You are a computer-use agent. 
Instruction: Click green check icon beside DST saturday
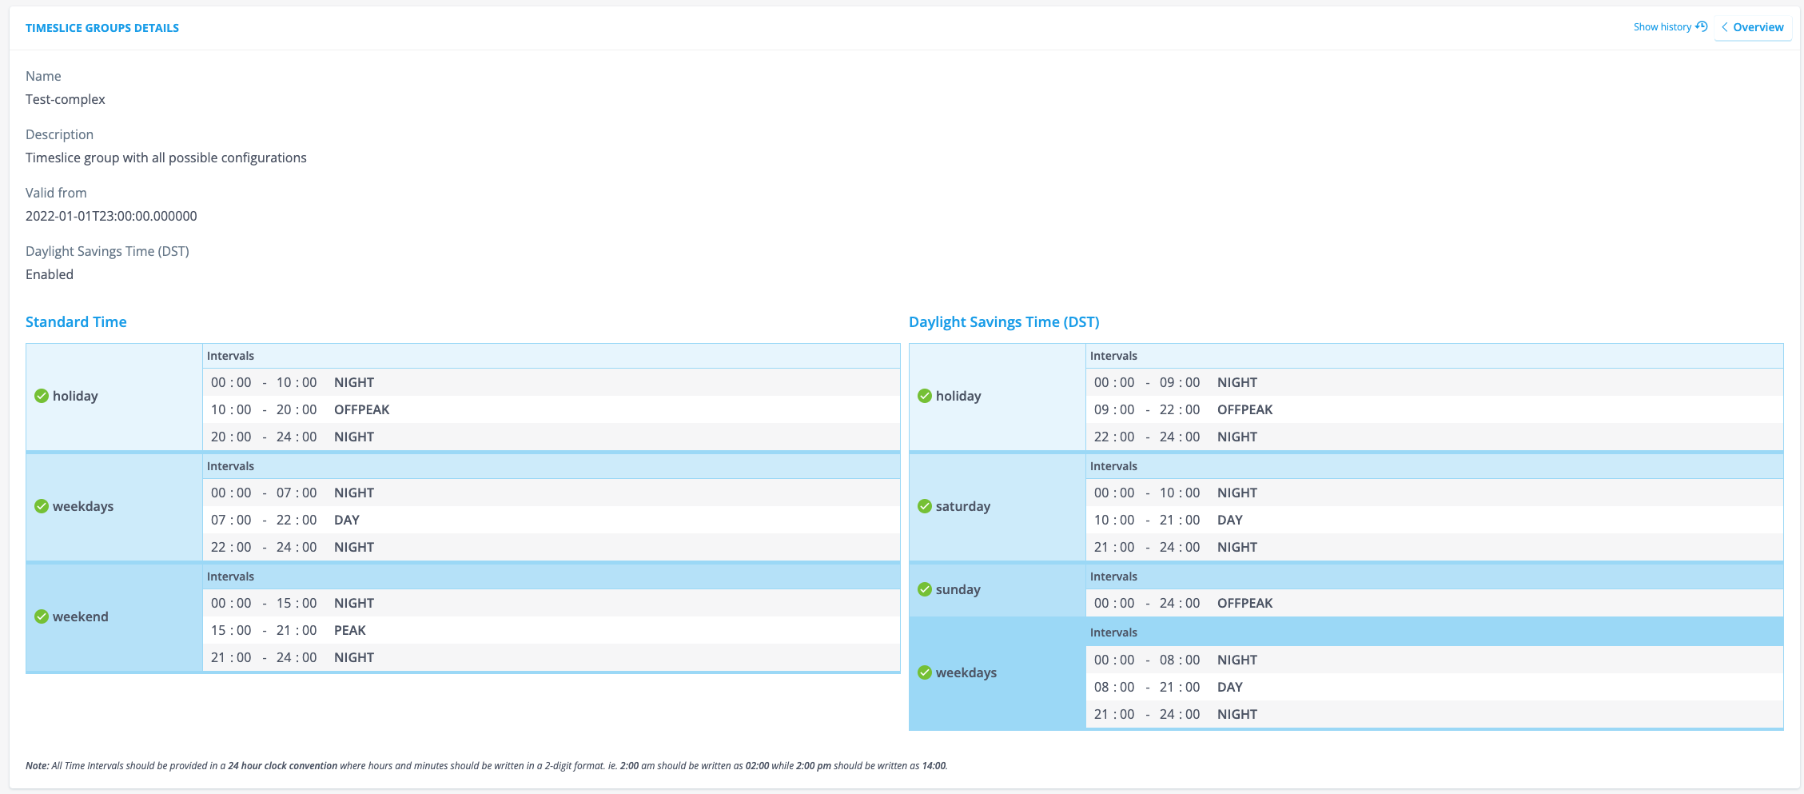[x=925, y=506]
